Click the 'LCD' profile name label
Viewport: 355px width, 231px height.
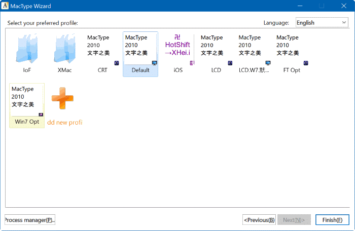216,70
